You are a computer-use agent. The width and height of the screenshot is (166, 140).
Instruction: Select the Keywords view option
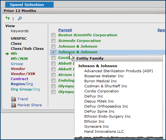[x=20, y=31]
